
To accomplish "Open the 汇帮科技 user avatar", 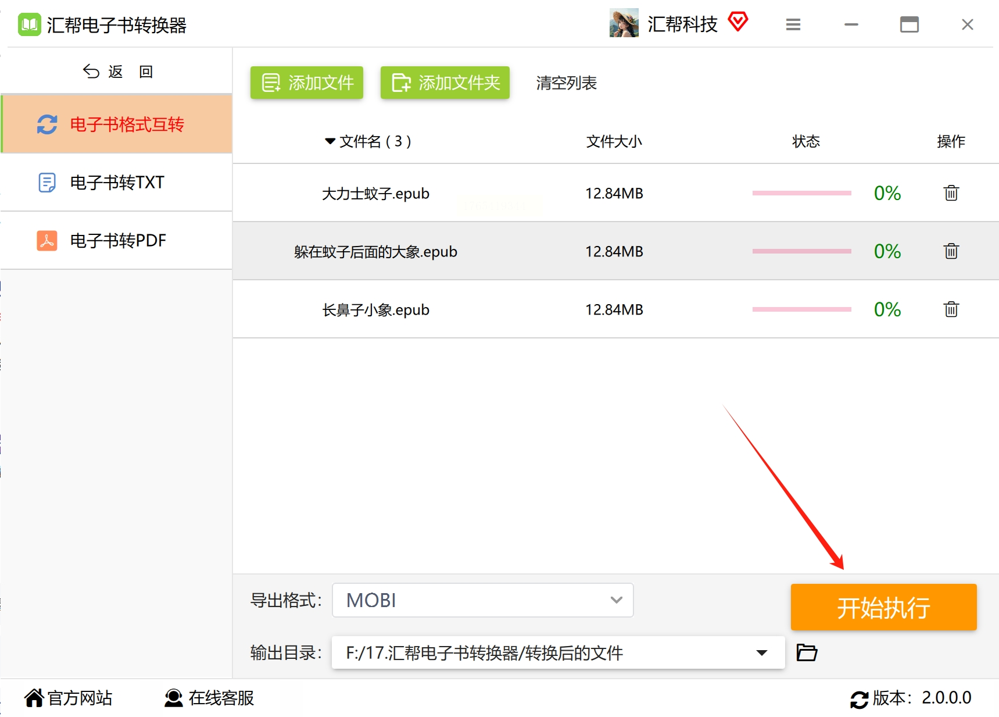I will coord(624,23).
